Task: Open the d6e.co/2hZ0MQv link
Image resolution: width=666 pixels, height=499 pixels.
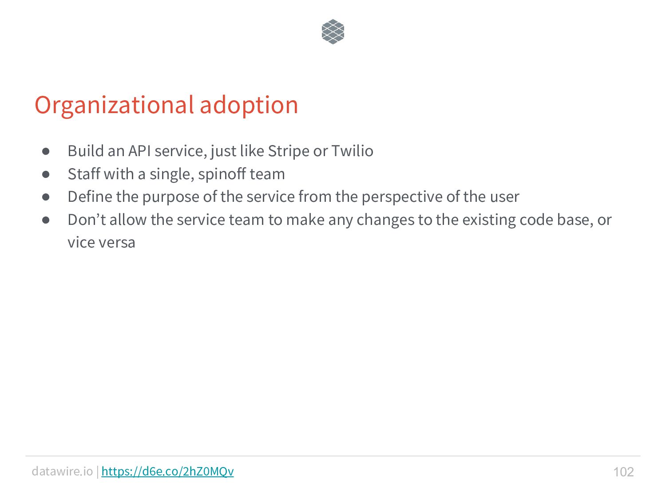Action: point(167,471)
